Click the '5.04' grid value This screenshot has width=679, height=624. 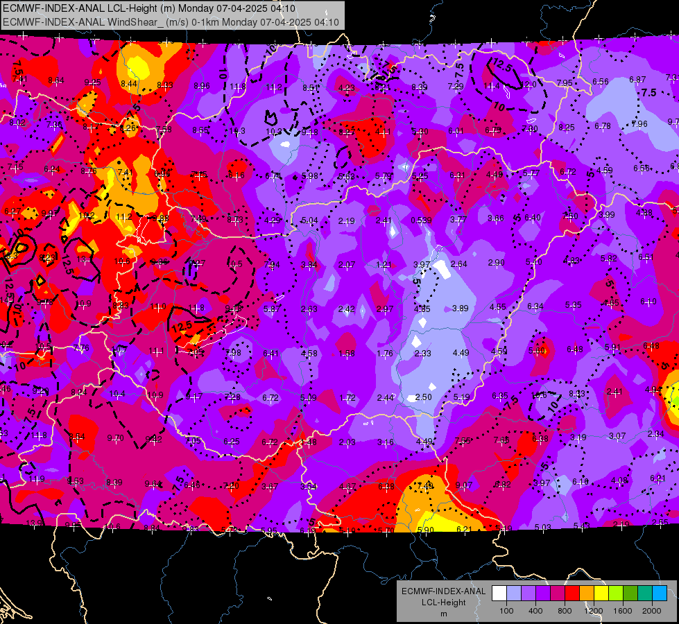(309, 221)
